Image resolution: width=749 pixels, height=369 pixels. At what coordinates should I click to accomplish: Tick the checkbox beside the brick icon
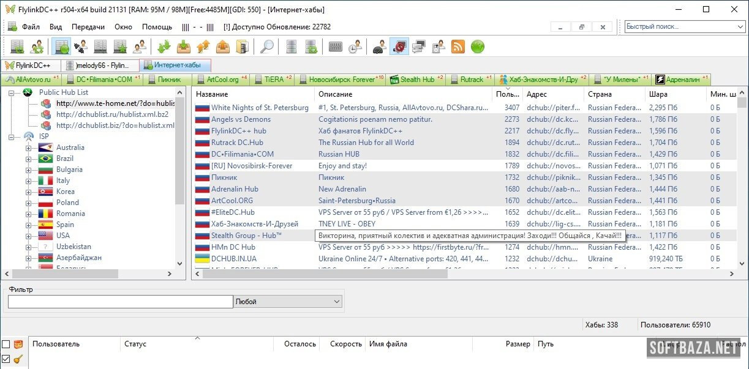6,344
